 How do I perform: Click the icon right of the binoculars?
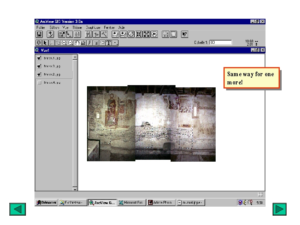(96, 34)
